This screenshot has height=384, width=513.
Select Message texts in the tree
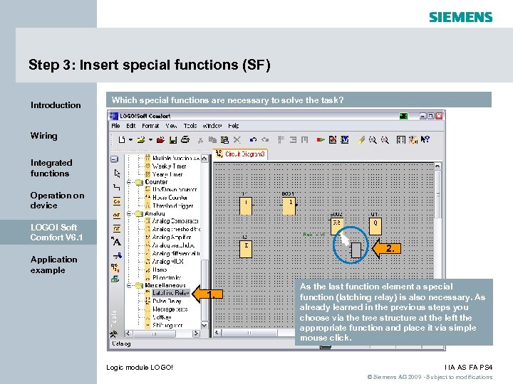170,309
